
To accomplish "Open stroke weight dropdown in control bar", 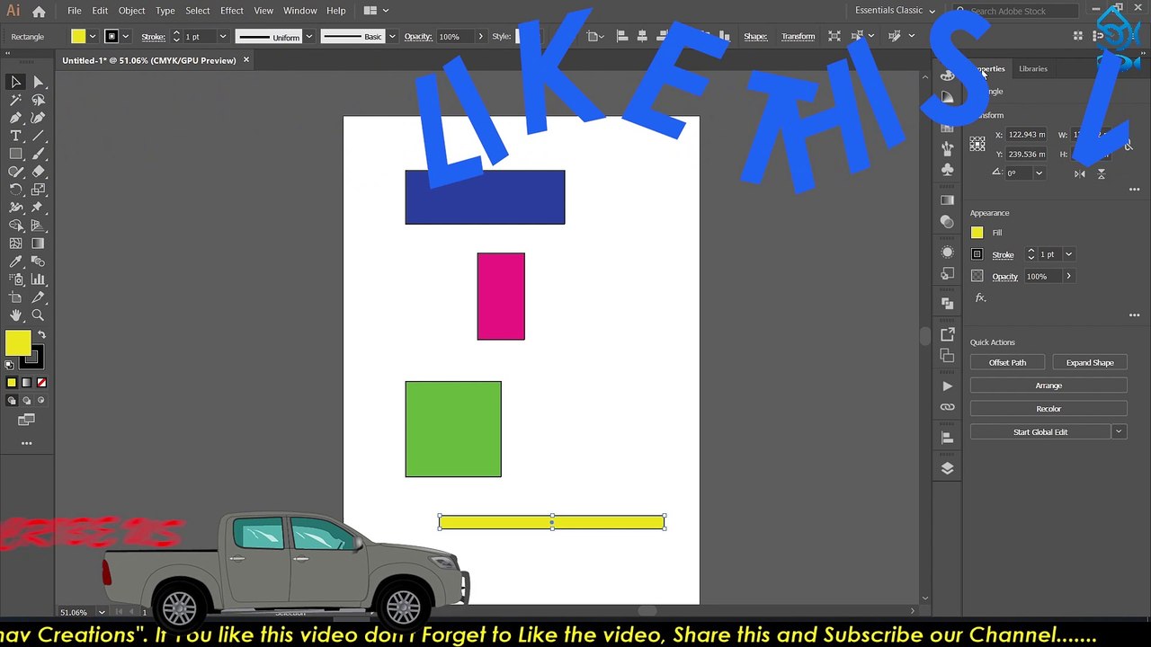I will coord(223,37).
